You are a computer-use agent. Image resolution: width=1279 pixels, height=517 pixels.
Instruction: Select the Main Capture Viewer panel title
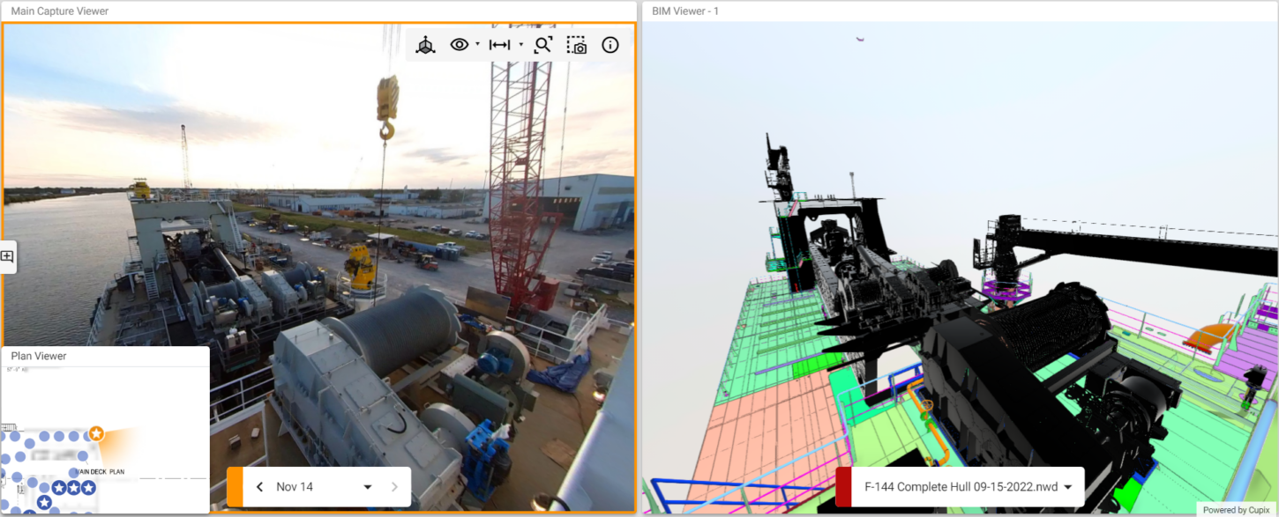(x=60, y=11)
